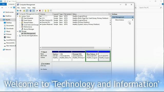This screenshot has width=164, height=92.
Task: Click OneDrive cloud icon in Explorer sidebar
Action: [x=4, y=16]
